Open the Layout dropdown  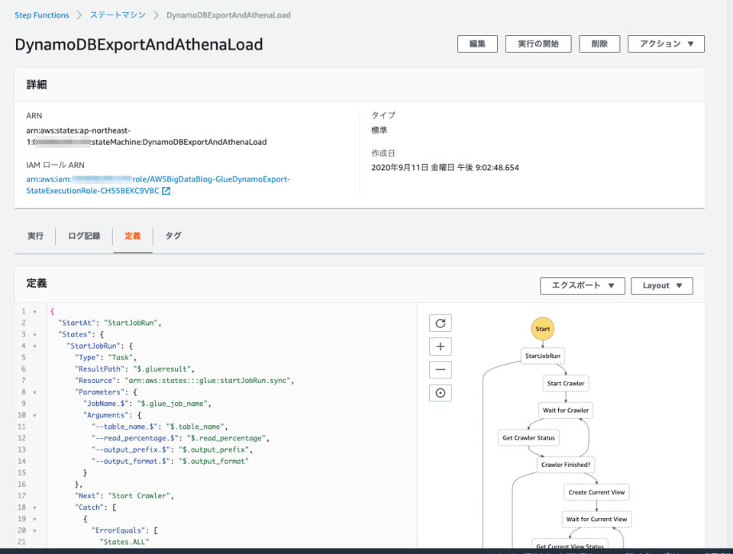[661, 285]
